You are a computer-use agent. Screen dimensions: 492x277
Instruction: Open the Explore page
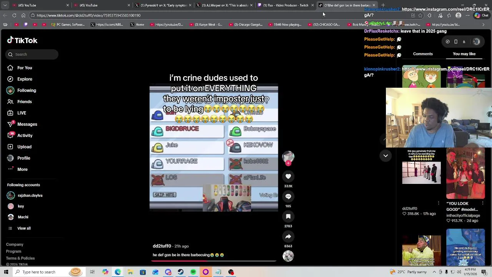pyautogui.click(x=19, y=79)
